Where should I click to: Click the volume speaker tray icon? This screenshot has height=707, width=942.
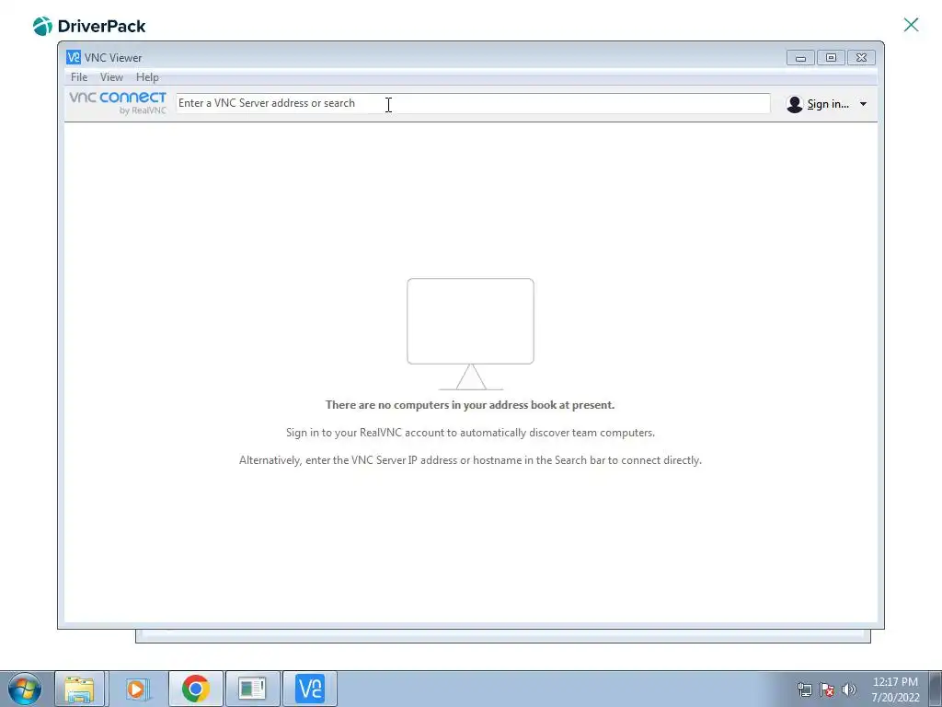click(x=849, y=690)
